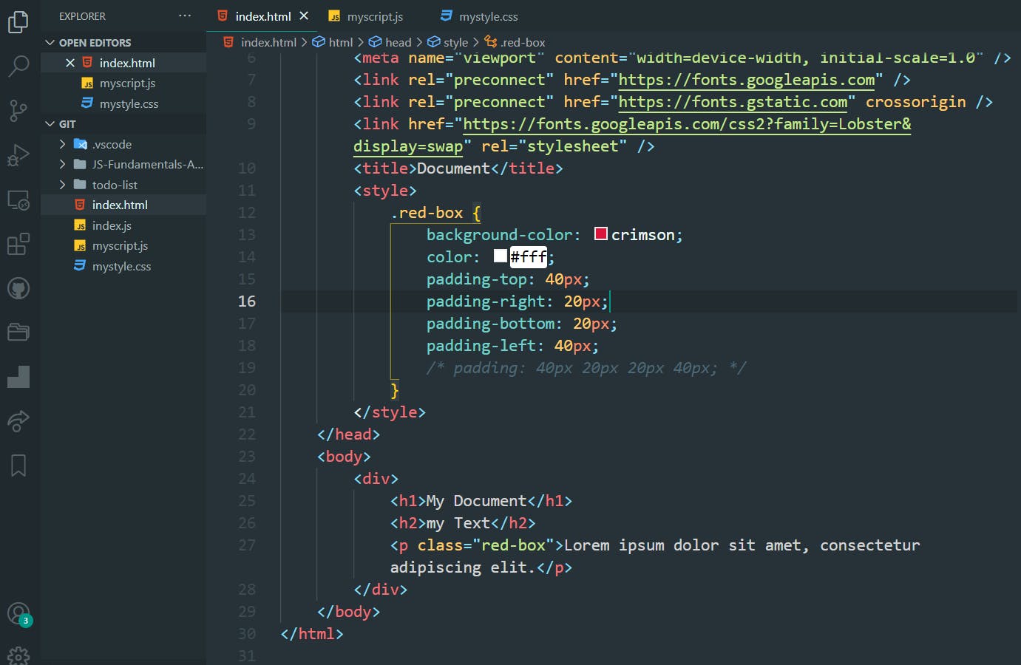Click the stair-shaped icon in activity bar

click(x=18, y=377)
